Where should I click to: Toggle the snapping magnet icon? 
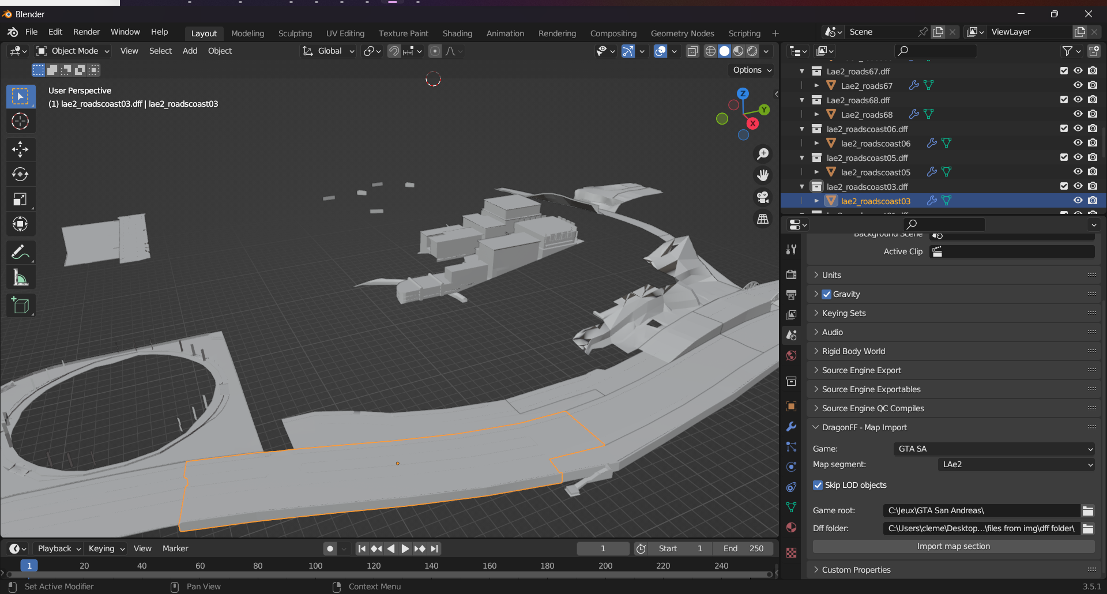pyautogui.click(x=394, y=51)
